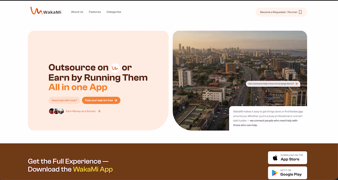Click arrow beside Earn Money as a Runner
Viewport: 338px width, 180px height.
[x=99, y=111]
